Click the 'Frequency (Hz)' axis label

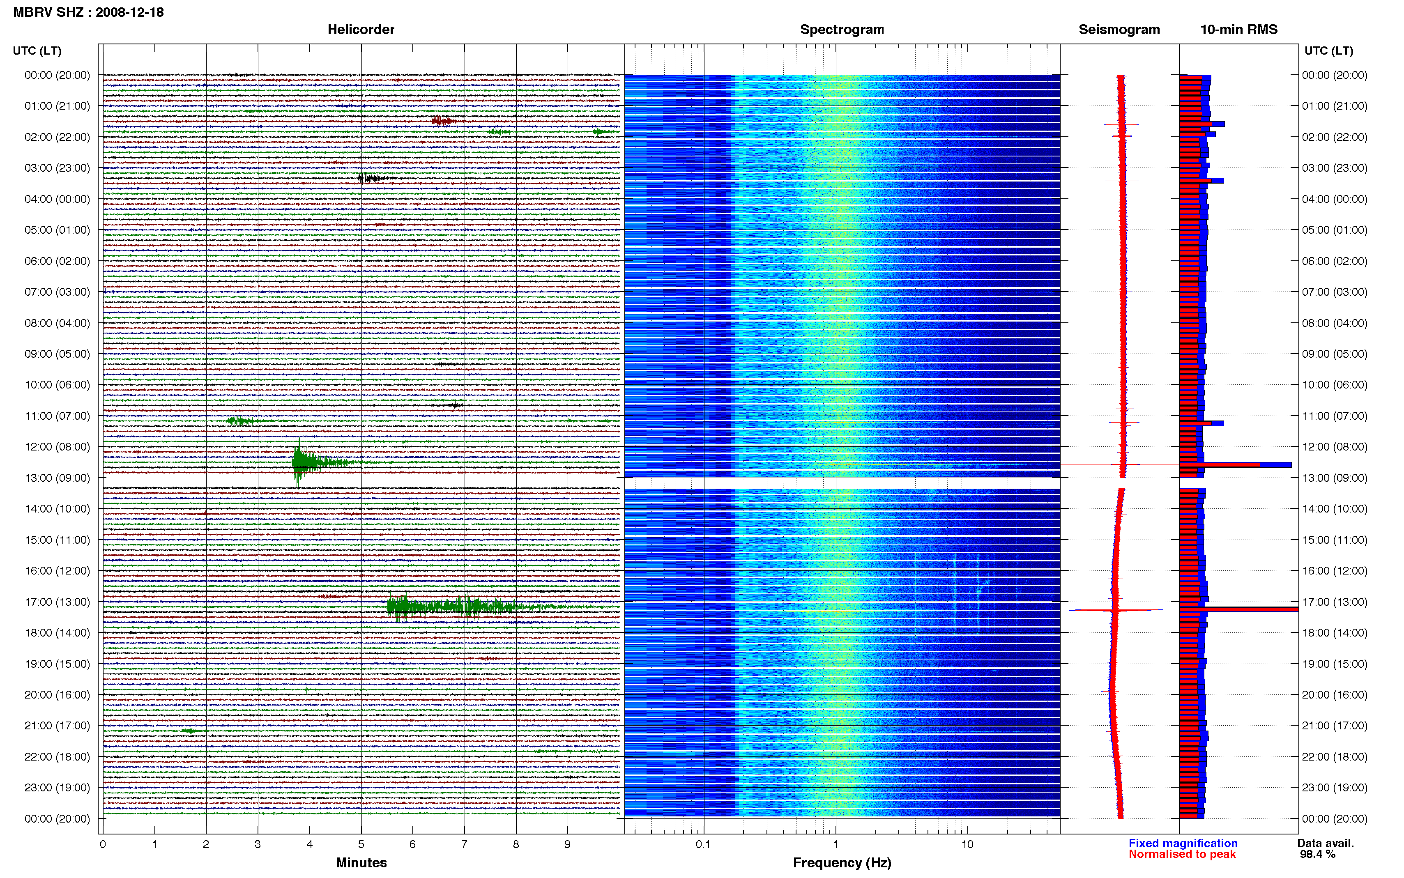[x=842, y=863]
